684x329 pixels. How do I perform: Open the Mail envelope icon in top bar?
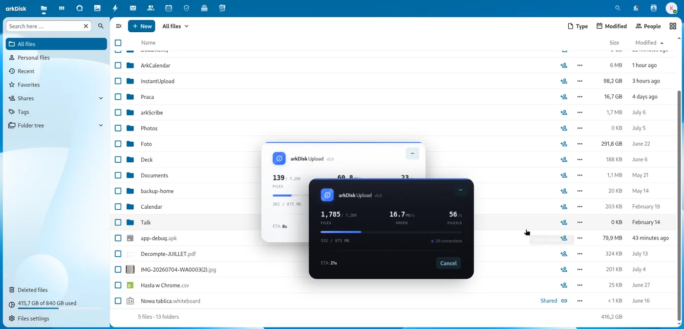click(x=133, y=8)
